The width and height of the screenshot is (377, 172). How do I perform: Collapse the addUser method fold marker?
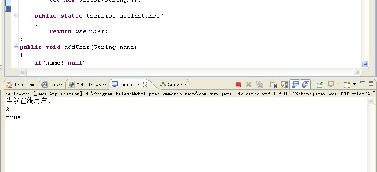point(16,46)
